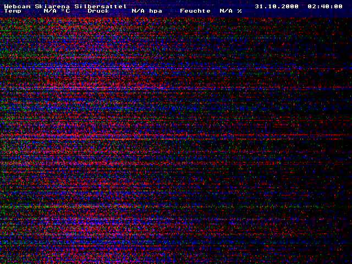Click the 'Druck' label

coord(98,11)
